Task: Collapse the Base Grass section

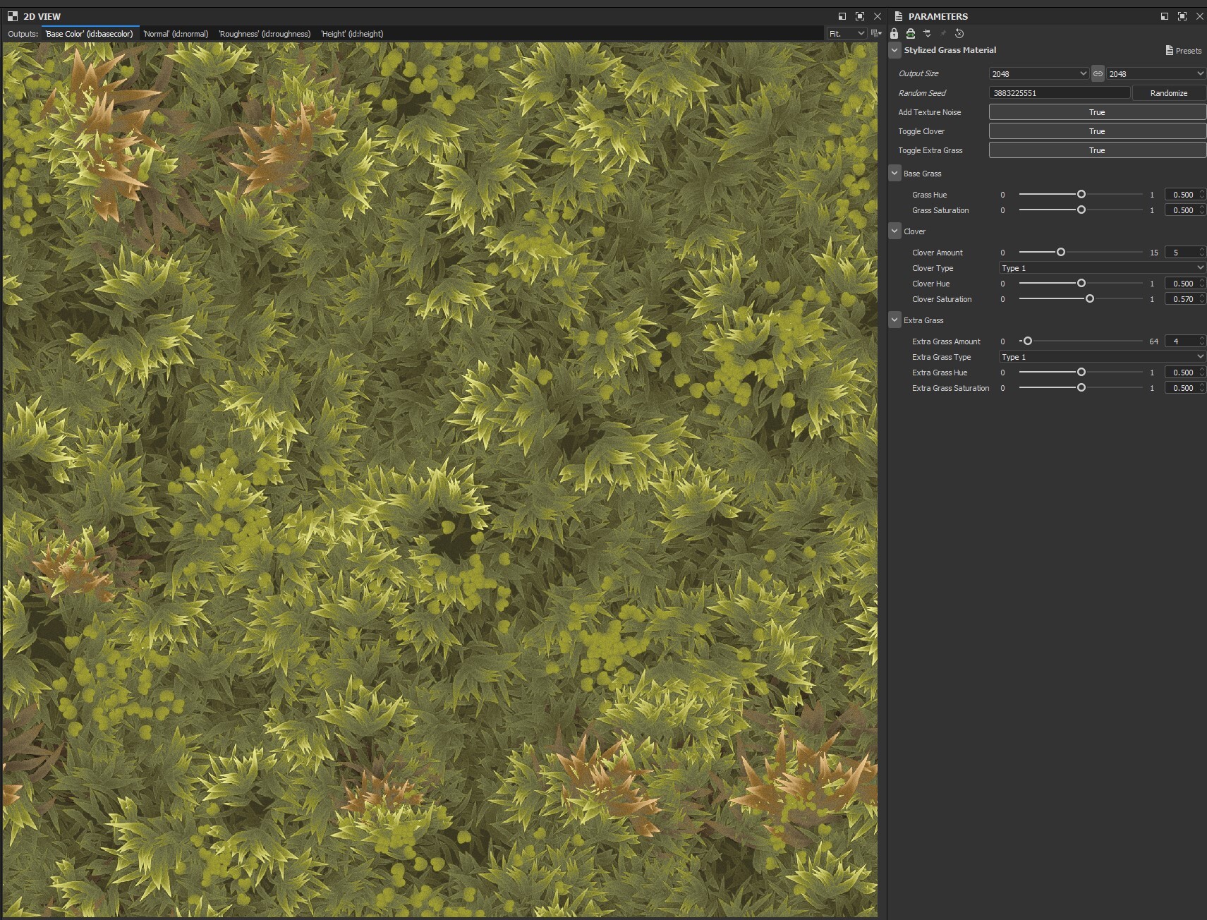Action: click(x=896, y=173)
